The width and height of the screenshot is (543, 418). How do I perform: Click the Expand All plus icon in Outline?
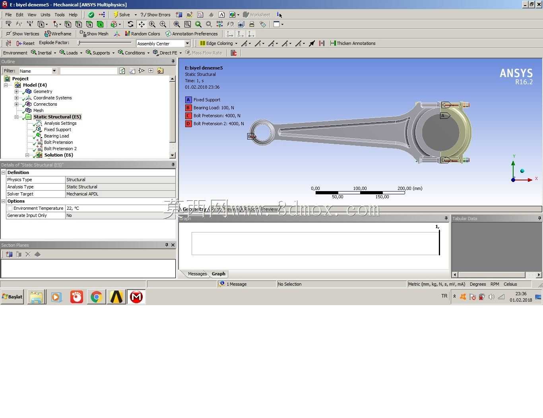click(x=151, y=71)
